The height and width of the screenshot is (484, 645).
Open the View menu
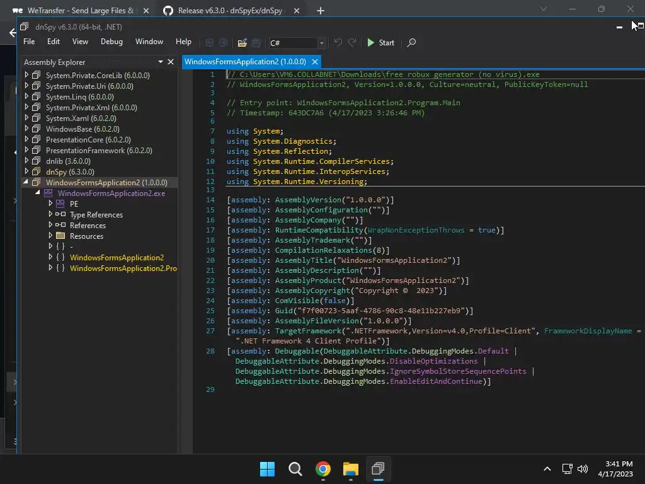[x=80, y=42]
